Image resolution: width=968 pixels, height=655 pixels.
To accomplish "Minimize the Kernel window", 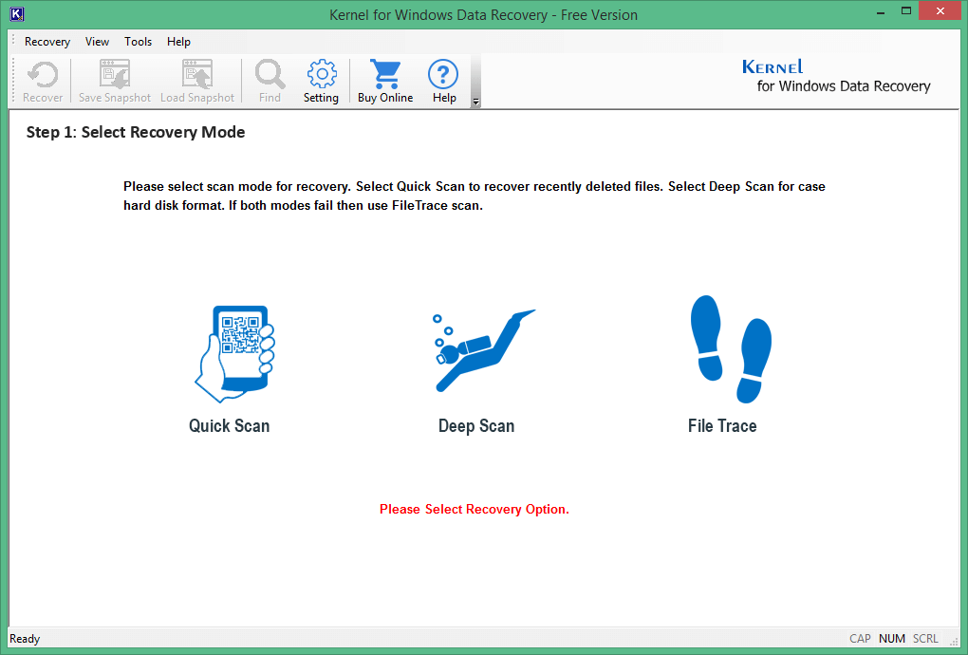I will (881, 11).
